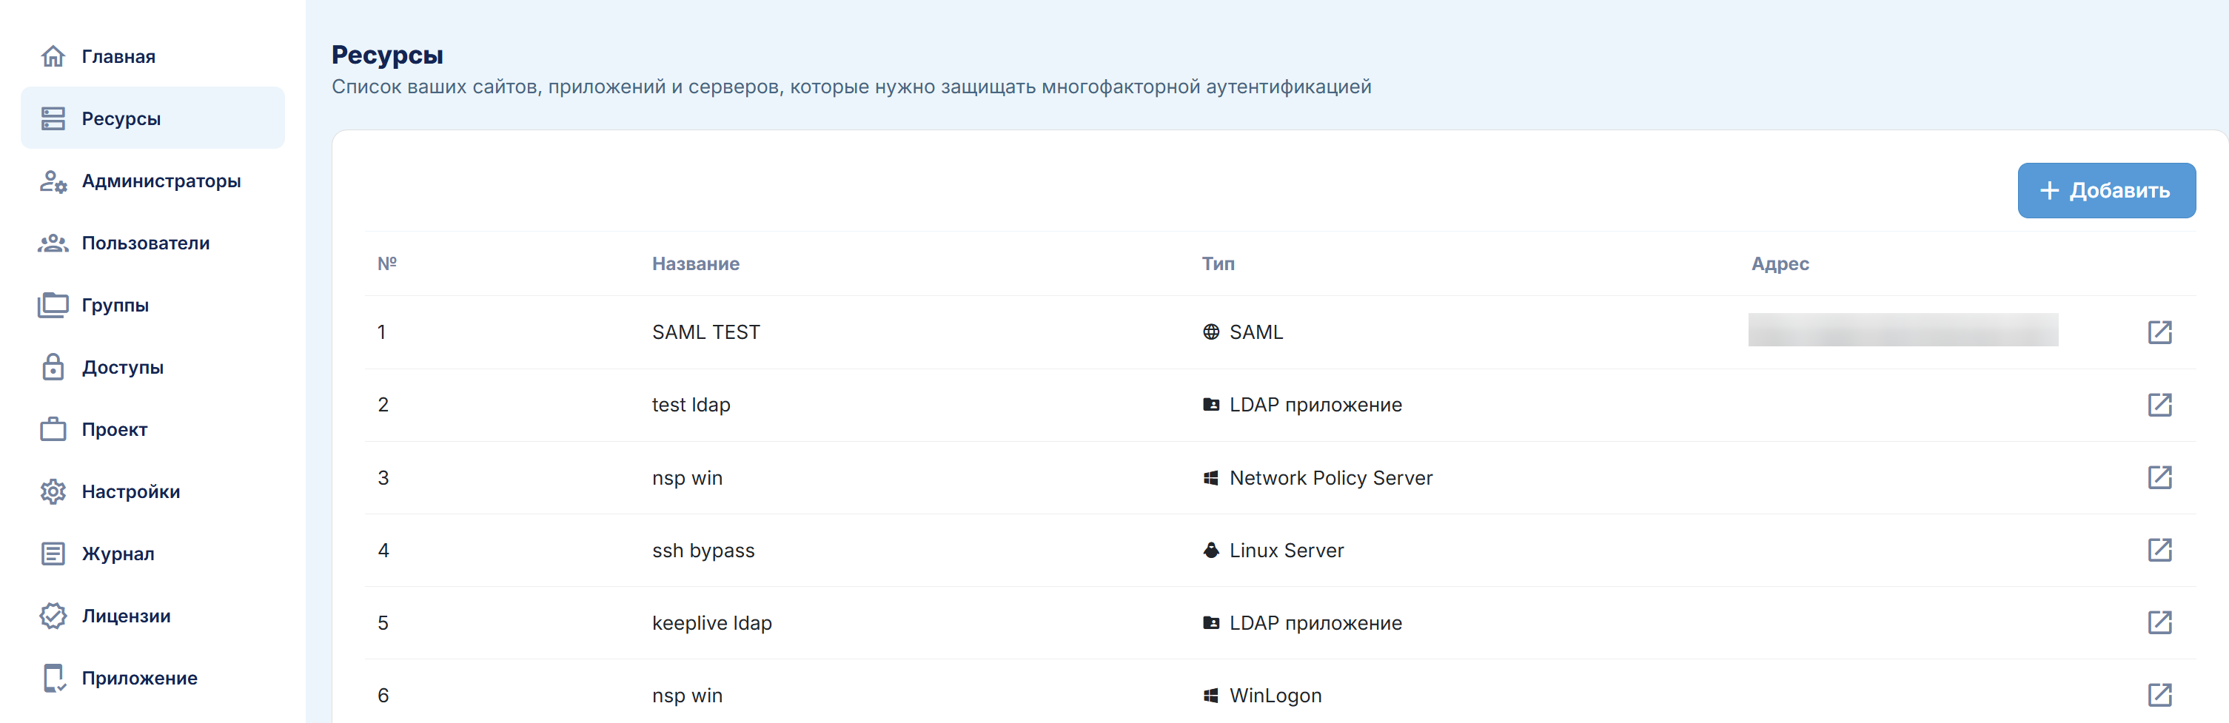Click edit icon for keeplive ldap row
2229x723 pixels.
click(x=2159, y=622)
